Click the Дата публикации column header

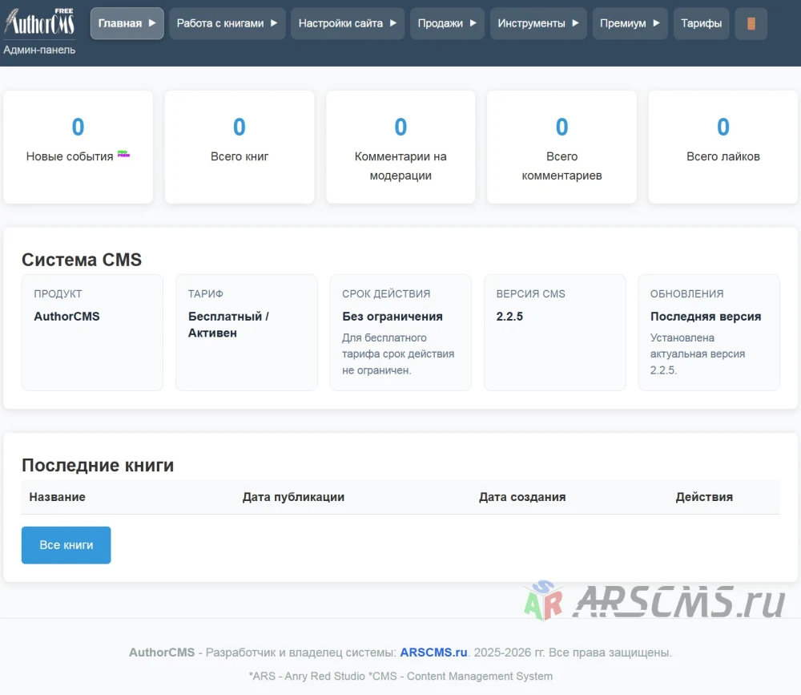click(293, 497)
